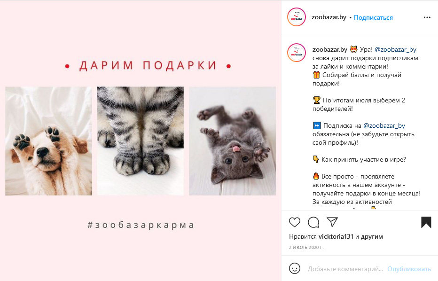Click zoobazar.by avatar beside the caption

(x=297, y=53)
